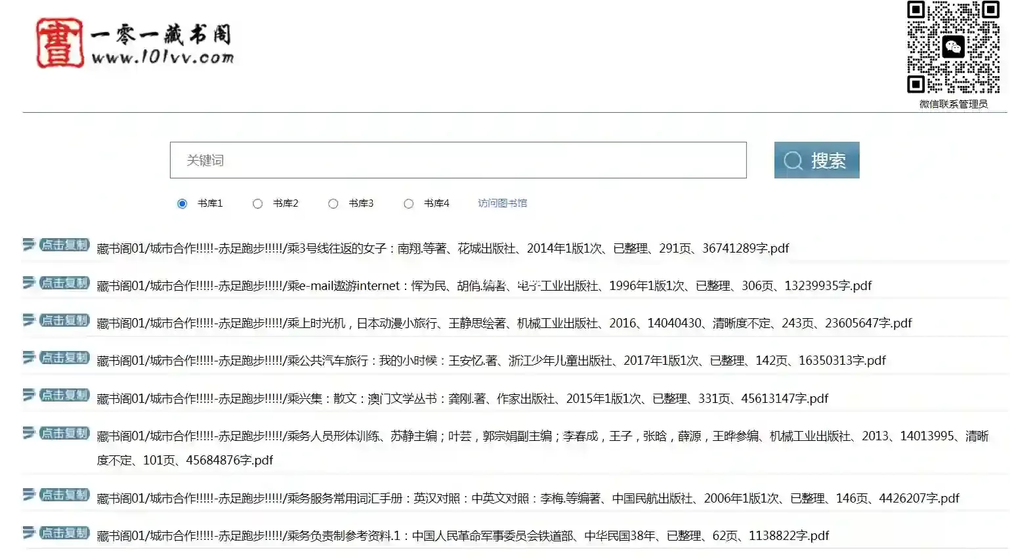Click the 搜索 search button

(816, 160)
